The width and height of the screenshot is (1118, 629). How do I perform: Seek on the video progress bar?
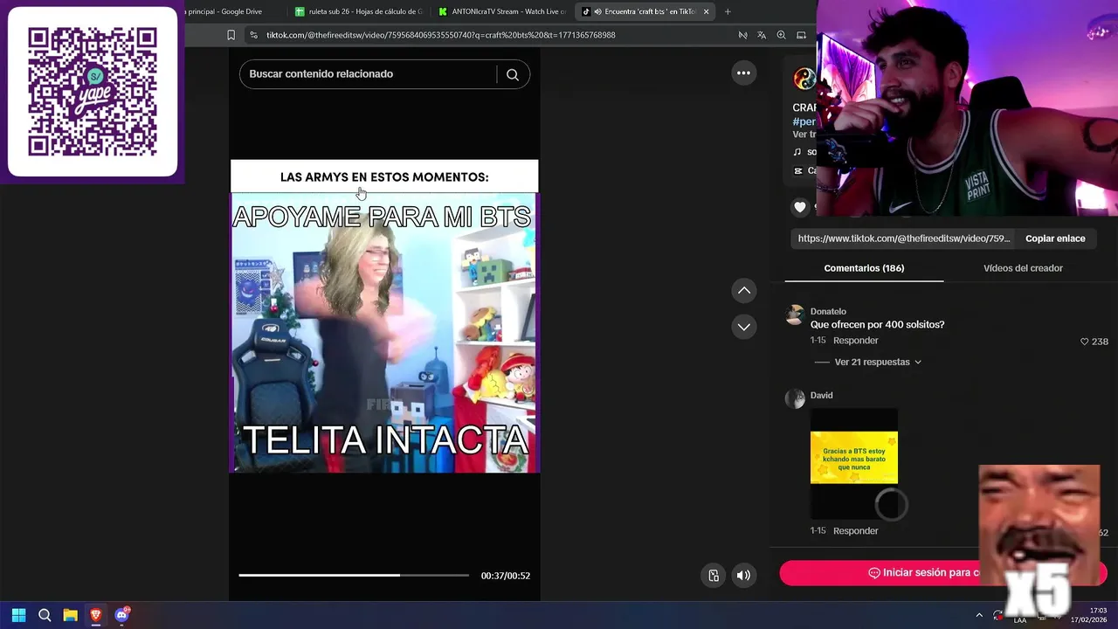[354, 575]
